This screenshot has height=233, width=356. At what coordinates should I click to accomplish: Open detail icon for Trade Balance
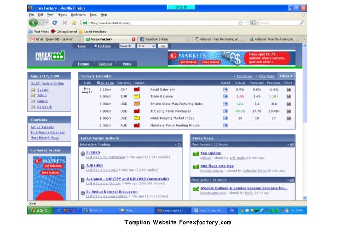coord(225,96)
